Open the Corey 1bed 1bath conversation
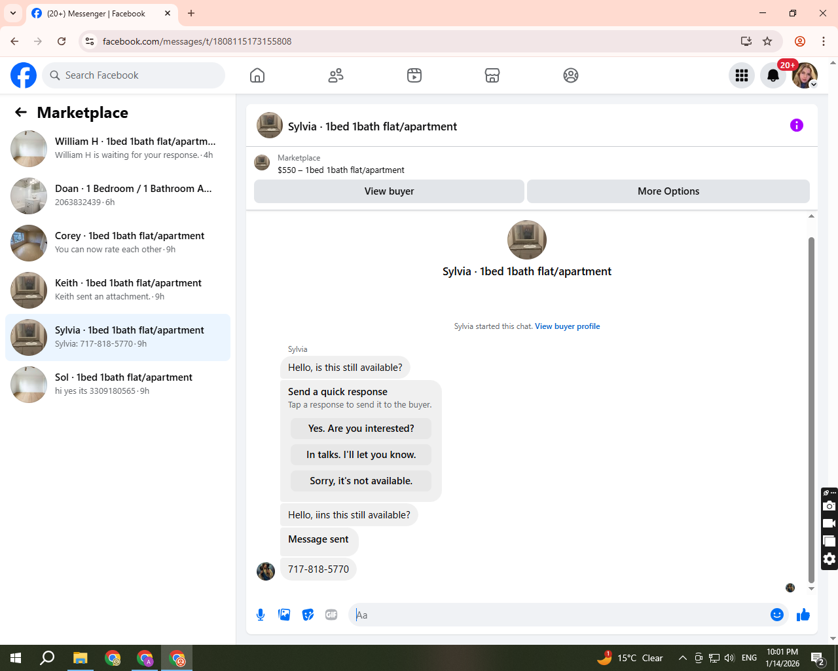This screenshot has width=838, height=671. [118, 243]
